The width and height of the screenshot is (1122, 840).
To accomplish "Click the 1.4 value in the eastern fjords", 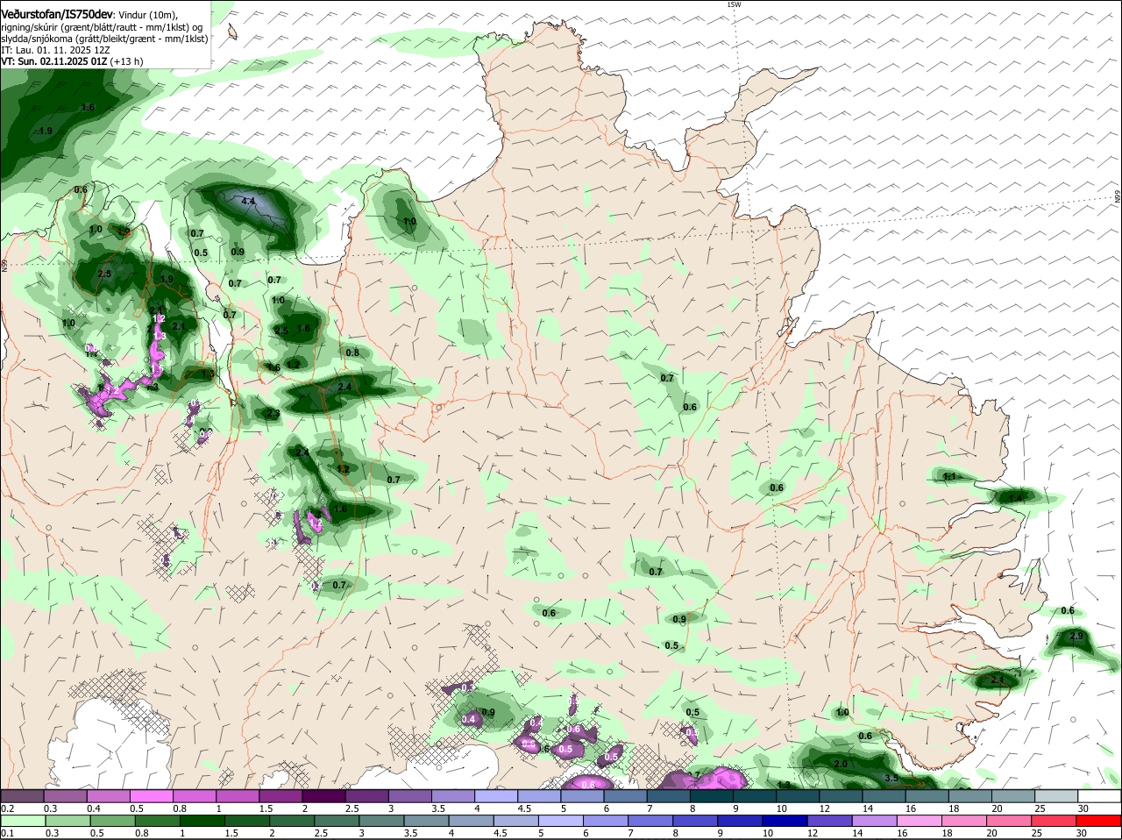I will point(1016,498).
